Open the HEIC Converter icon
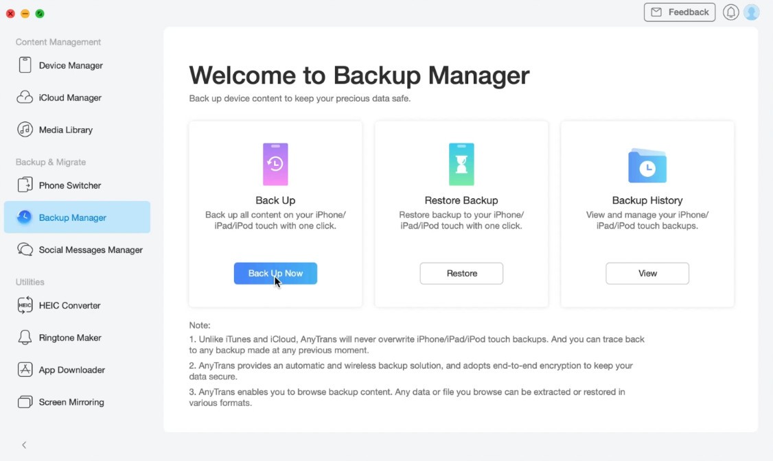The height and width of the screenshot is (461, 773). point(25,305)
